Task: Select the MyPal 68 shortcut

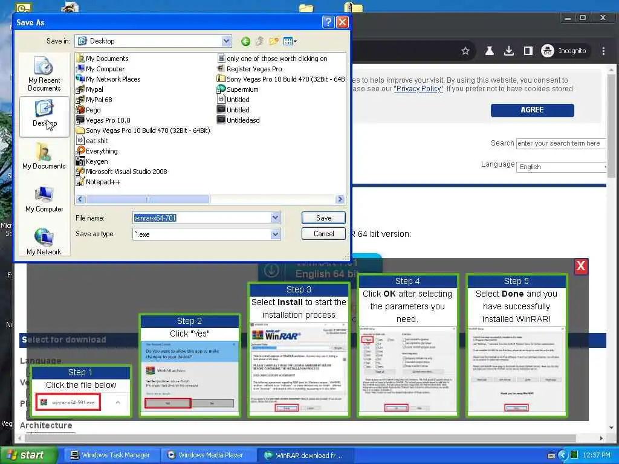Action: point(95,100)
